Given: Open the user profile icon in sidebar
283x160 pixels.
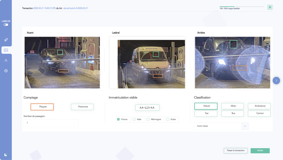Looking at the screenshot, I should pyautogui.click(x=6, y=60).
